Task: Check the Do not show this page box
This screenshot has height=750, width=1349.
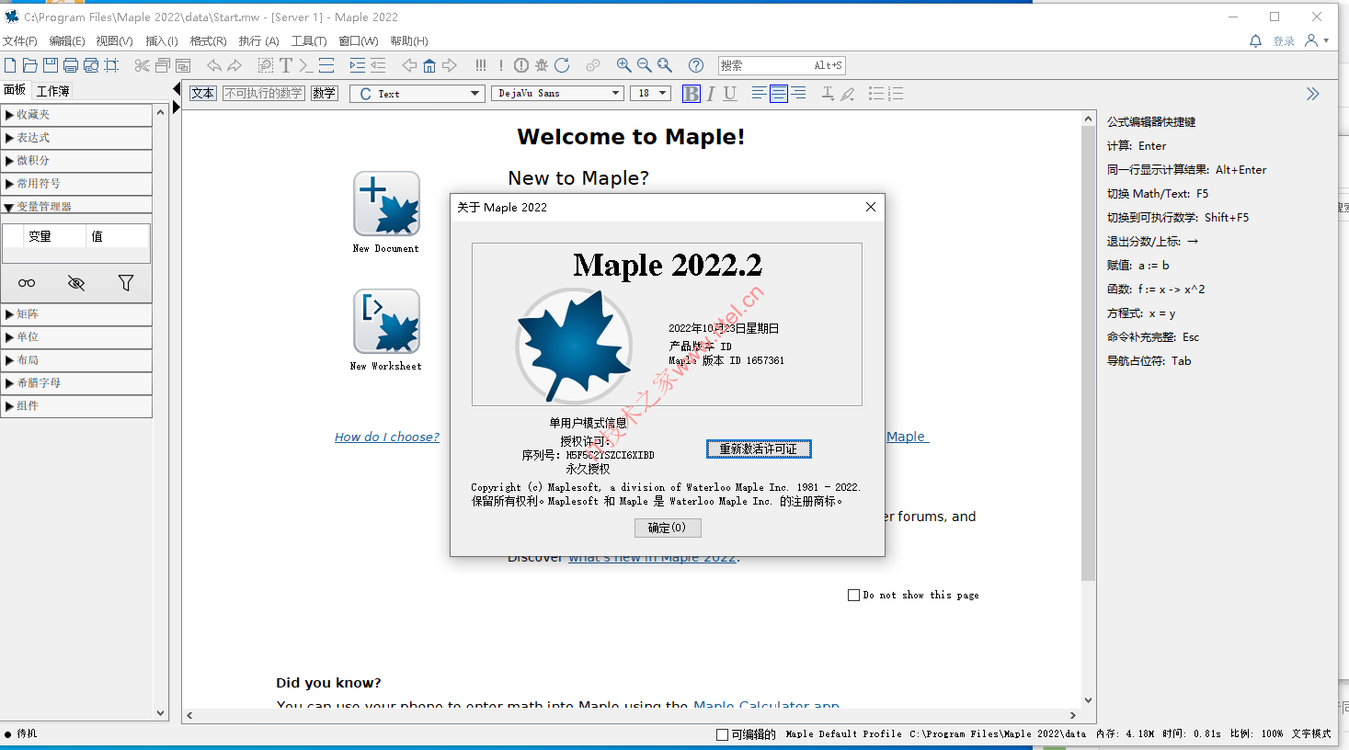Action: point(853,595)
